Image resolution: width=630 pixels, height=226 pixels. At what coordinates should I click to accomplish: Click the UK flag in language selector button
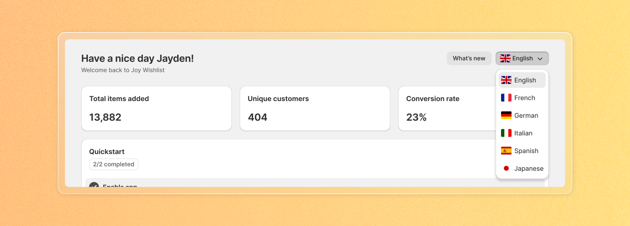505,59
